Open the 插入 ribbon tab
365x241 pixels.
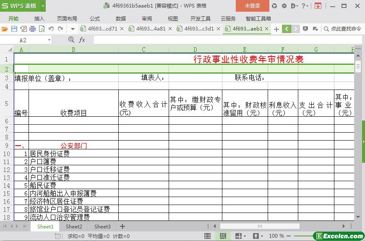click(39, 18)
